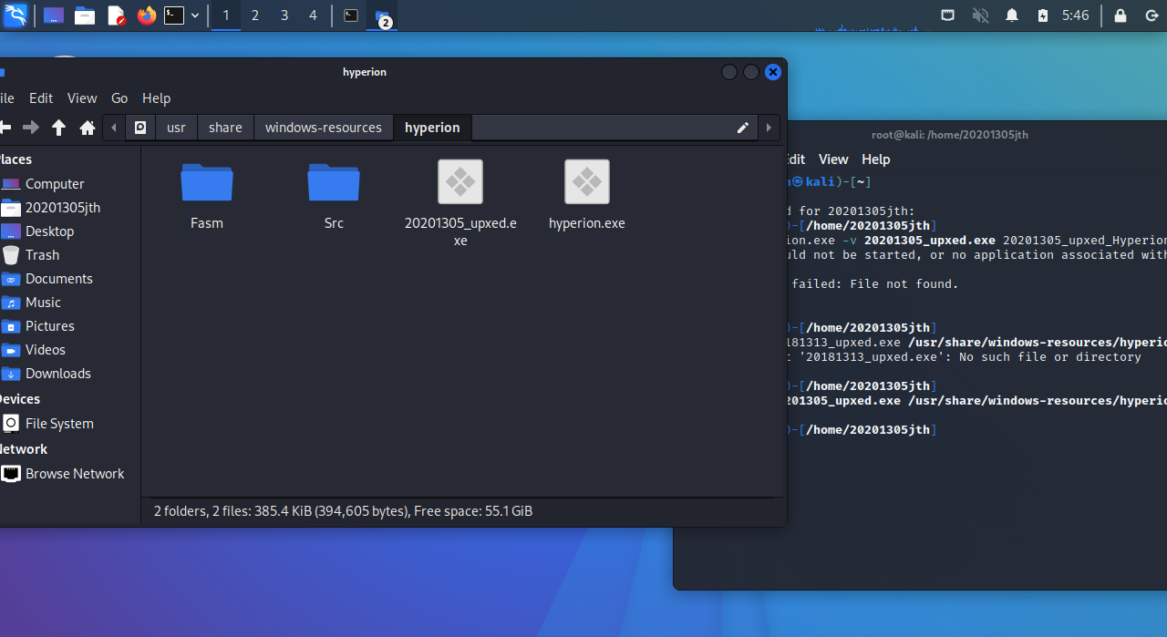Maximize the hyperion file manager window

click(x=751, y=72)
